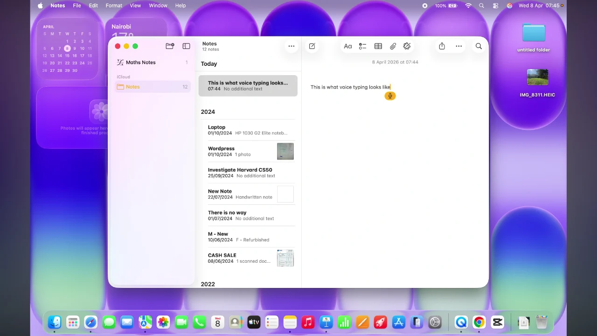
Task: Click the scanned document thumbnail on CASH SALE
Action: point(285,258)
